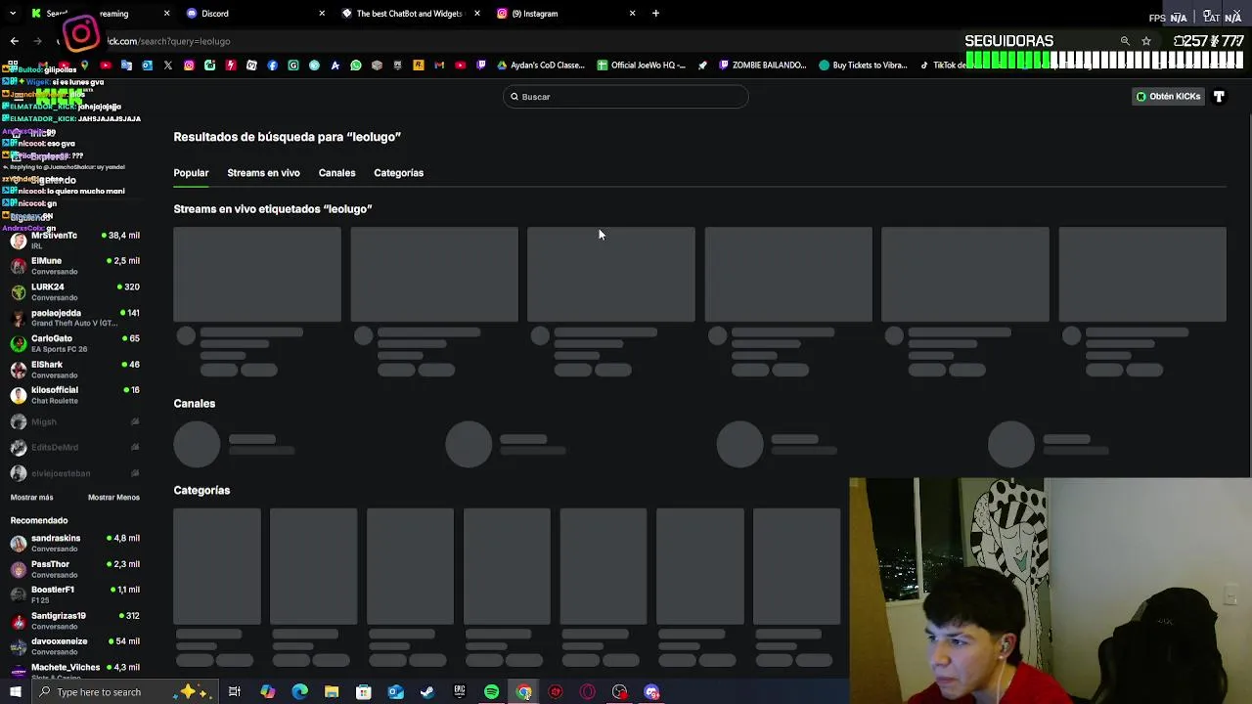Open the Windows Start menu
The width and height of the screenshot is (1252, 704).
16,692
